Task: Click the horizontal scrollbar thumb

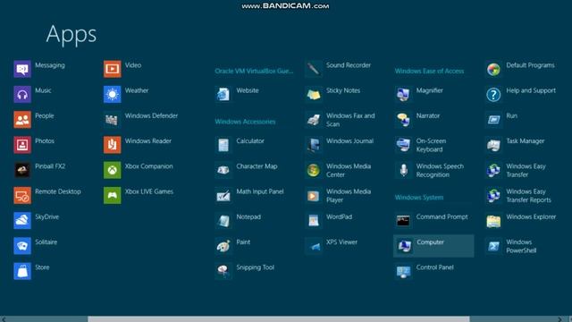Action: tap(279, 319)
